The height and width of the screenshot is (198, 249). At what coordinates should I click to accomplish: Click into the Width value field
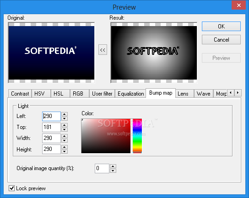51,138
